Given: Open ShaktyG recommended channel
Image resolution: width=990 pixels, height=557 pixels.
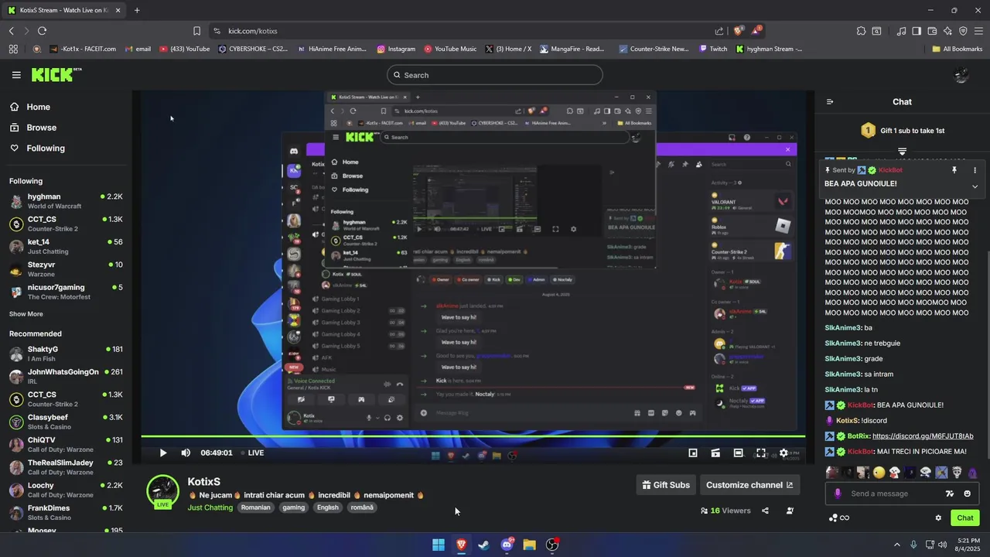Looking at the screenshot, I should [66, 354].
